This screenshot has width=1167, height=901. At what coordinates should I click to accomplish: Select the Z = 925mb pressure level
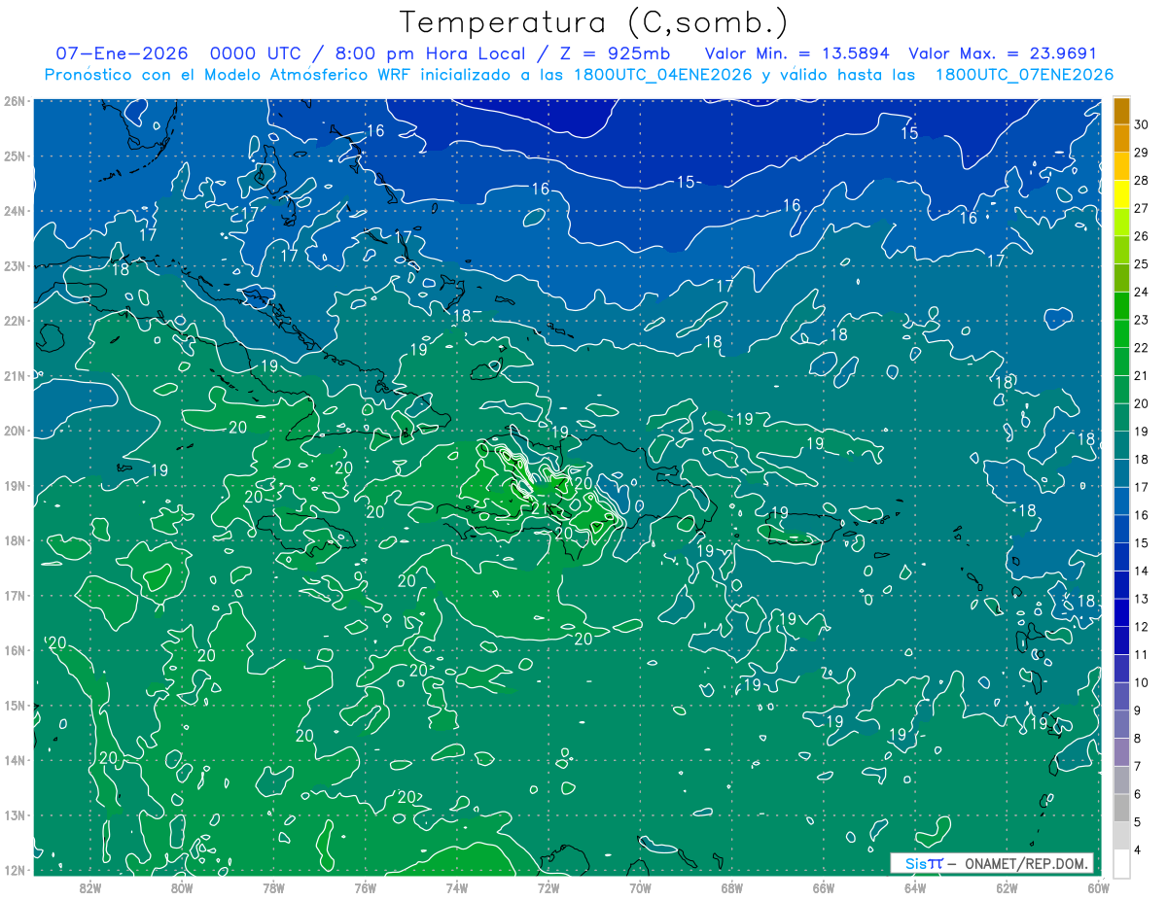point(617,53)
